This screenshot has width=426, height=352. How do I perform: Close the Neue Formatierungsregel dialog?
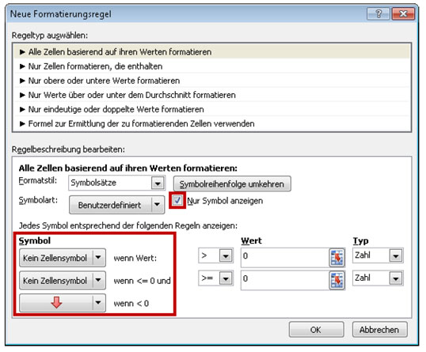point(403,13)
